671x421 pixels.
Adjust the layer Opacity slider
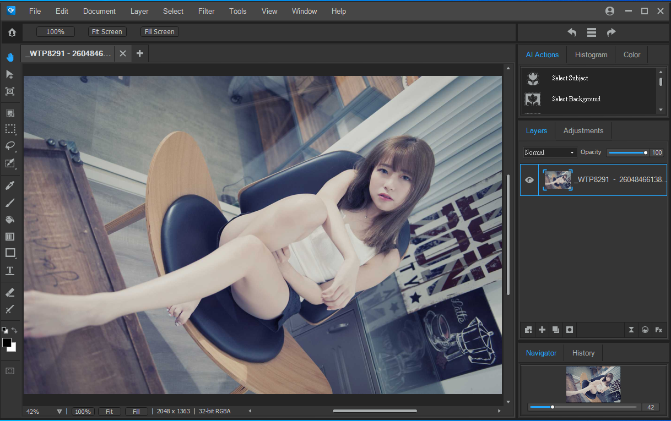(x=627, y=152)
